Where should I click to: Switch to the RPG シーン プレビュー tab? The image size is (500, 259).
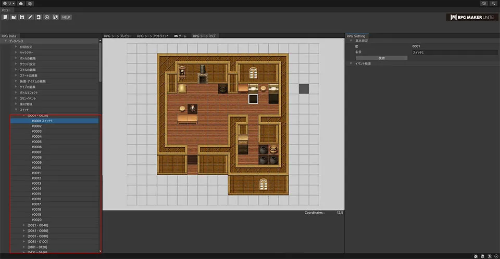pos(118,36)
